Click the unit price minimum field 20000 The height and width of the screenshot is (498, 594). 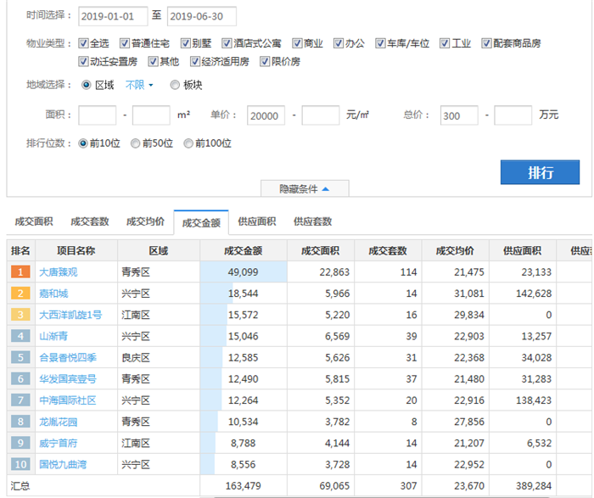pos(266,115)
